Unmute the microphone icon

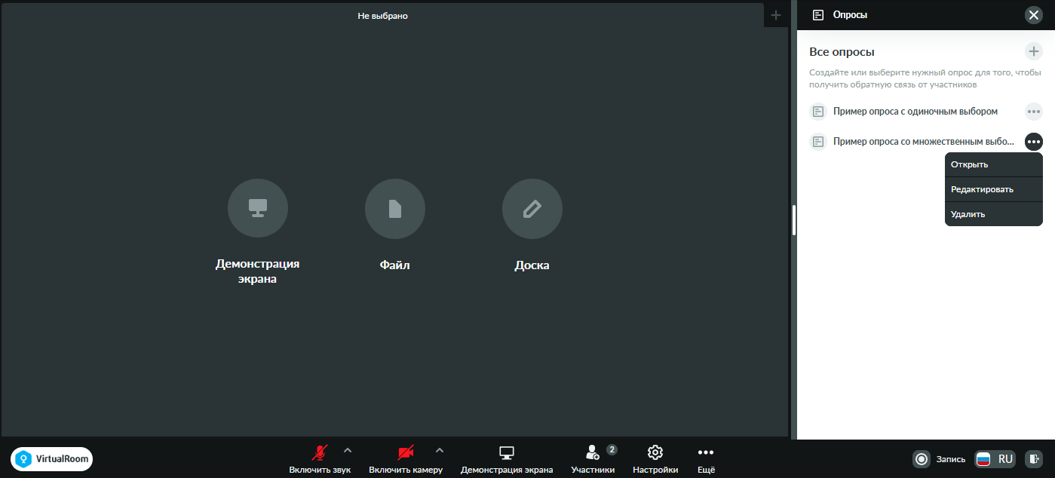coord(320,452)
